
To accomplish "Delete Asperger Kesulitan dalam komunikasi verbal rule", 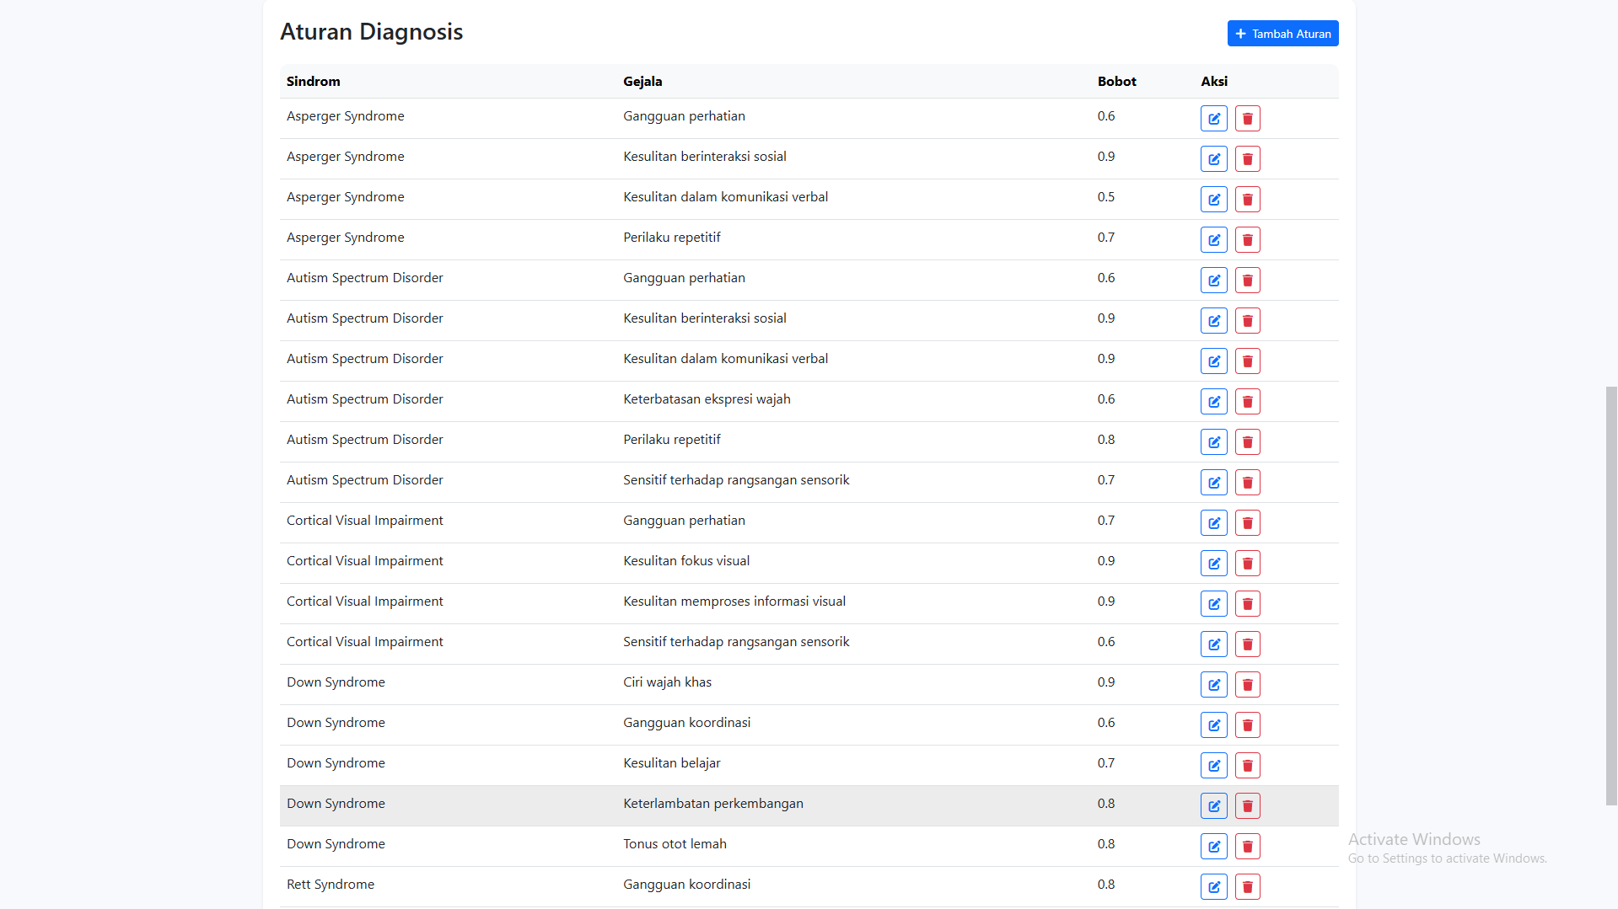I will coord(1248,200).
